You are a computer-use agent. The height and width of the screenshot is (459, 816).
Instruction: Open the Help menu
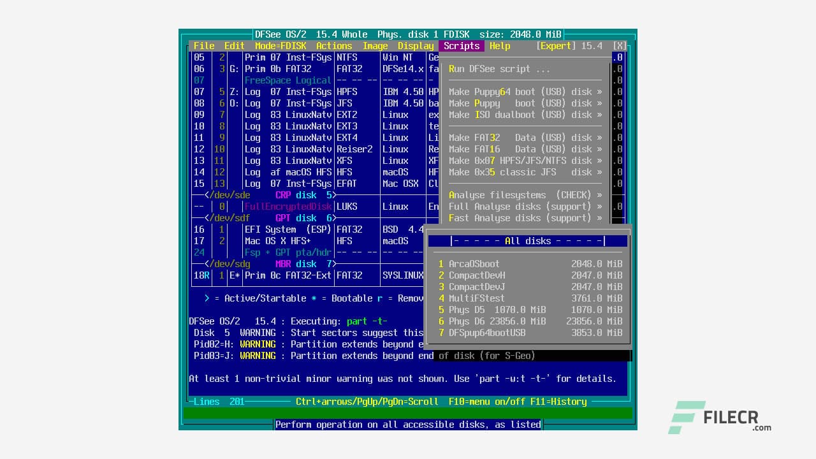click(x=500, y=45)
